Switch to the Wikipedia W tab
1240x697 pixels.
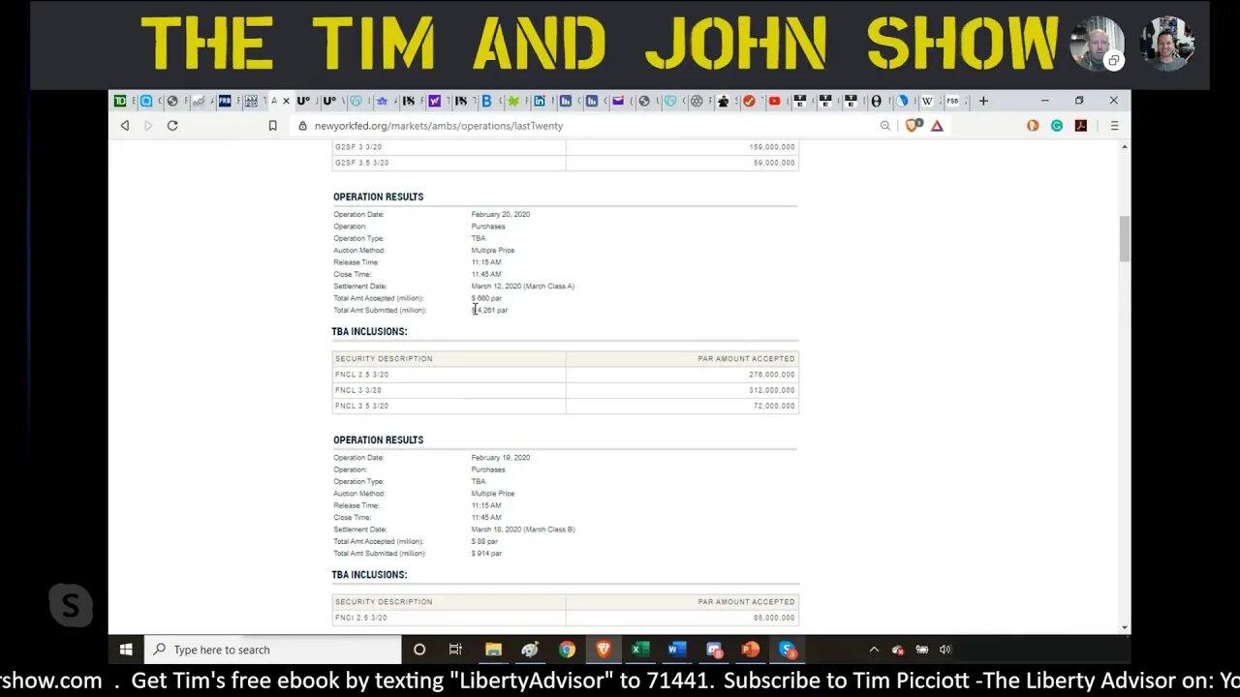click(x=927, y=101)
